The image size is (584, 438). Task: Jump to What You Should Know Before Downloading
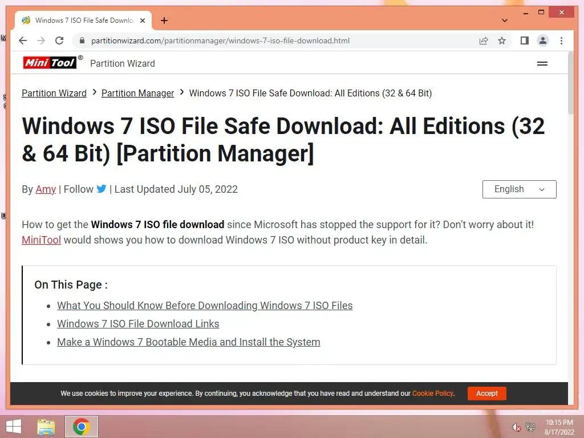click(x=205, y=306)
